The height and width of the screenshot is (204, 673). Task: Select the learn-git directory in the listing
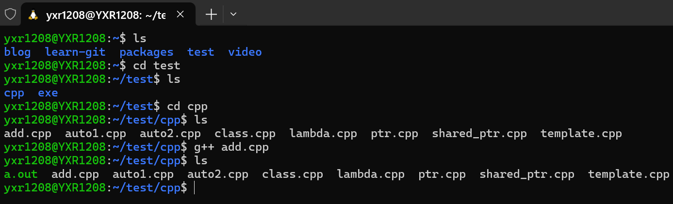pyautogui.click(x=75, y=52)
